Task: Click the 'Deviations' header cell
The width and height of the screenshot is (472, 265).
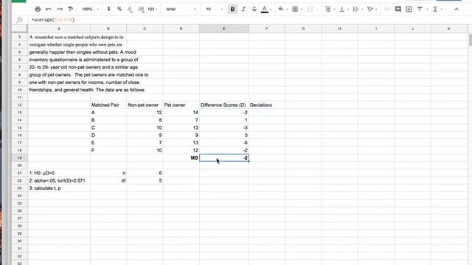Action: click(267, 105)
